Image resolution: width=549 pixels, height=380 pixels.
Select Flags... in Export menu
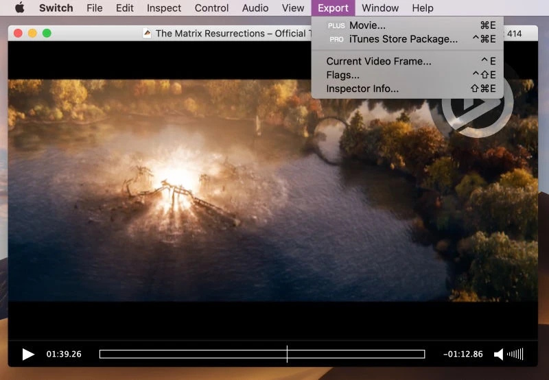(x=407, y=75)
